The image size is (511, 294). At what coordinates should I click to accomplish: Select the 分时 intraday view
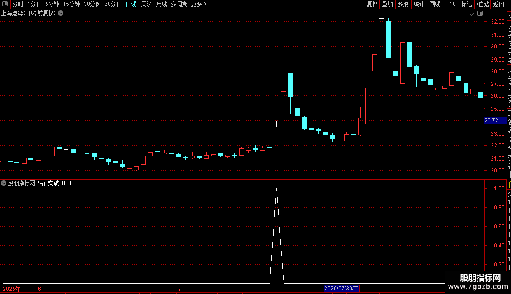click(x=18, y=4)
